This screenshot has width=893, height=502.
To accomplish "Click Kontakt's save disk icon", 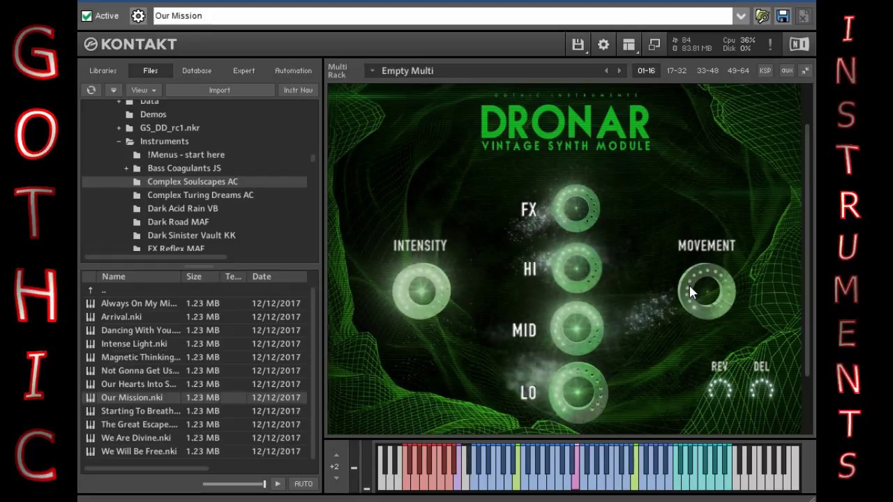I will click(x=578, y=45).
